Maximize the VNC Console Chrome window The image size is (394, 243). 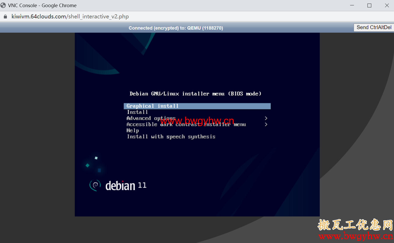click(x=369, y=5)
